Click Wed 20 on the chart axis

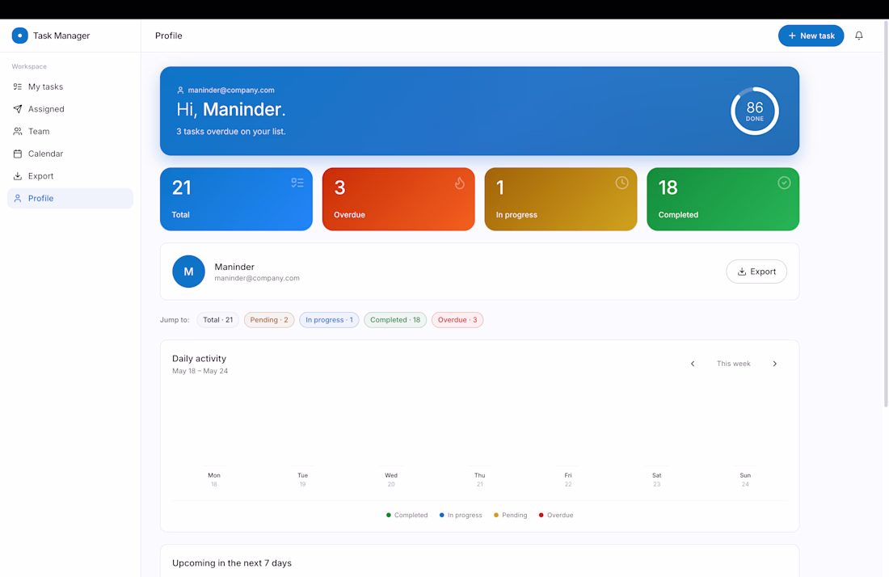coord(391,479)
